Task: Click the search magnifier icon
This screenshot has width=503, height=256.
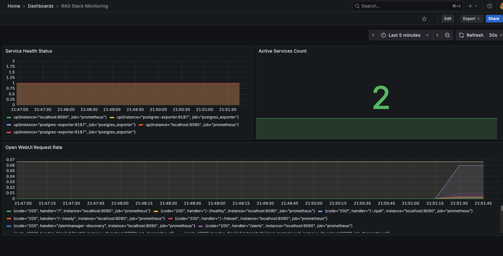Action: click(357, 6)
